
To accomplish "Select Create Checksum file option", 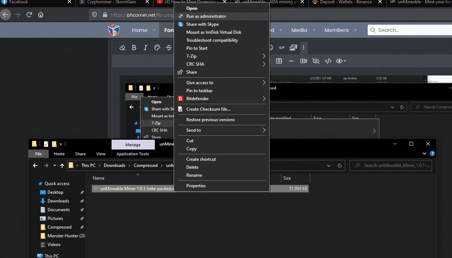I will (x=222, y=109).
